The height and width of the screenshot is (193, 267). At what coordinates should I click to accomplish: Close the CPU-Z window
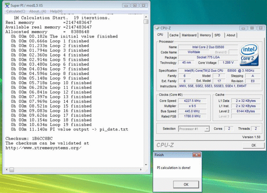point(261,28)
